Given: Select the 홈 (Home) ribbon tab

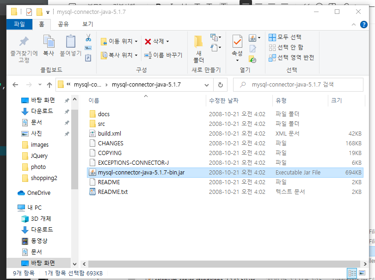Looking at the screenshot, I should (42, 24).
